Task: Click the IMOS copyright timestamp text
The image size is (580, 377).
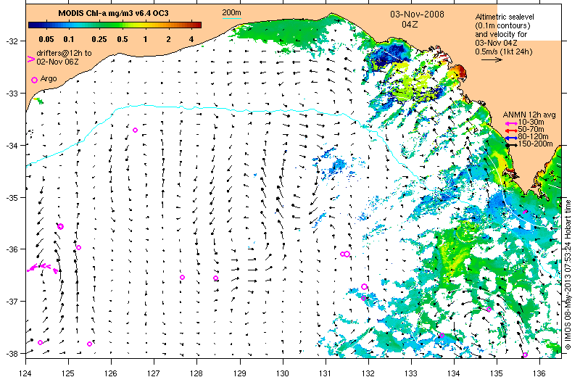Action: 568,275
